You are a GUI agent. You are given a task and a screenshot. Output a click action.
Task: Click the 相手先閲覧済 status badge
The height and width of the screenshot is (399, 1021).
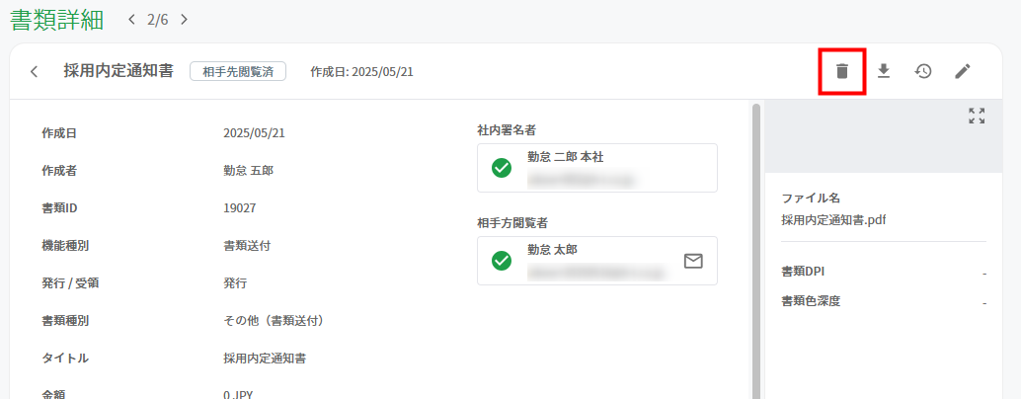[x=238, y=71]
